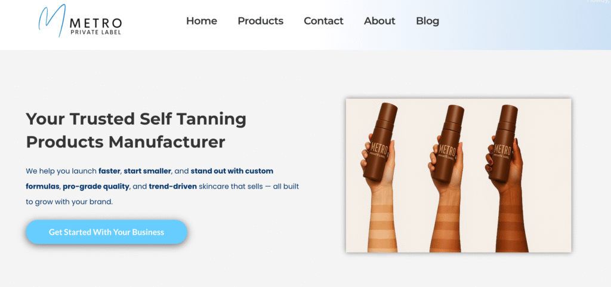
Task: Open the Home menu item
Action: tap(202, 21)
